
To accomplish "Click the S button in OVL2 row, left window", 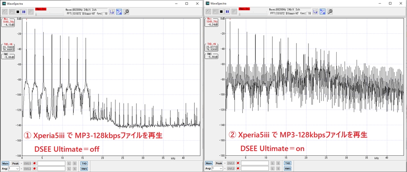I will click(74, 169).
